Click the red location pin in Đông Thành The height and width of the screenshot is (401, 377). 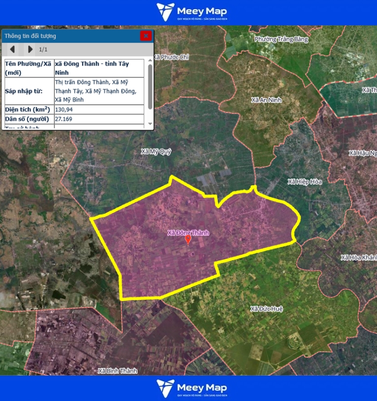point(188,239)
